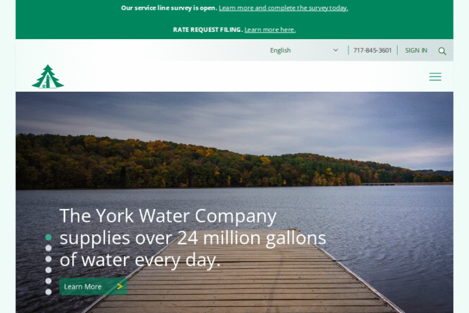Click the hero headline about 24 million gallons
The height and width of the screenshot is (313, 469).
pyautogui.click(x=192, y=238)
